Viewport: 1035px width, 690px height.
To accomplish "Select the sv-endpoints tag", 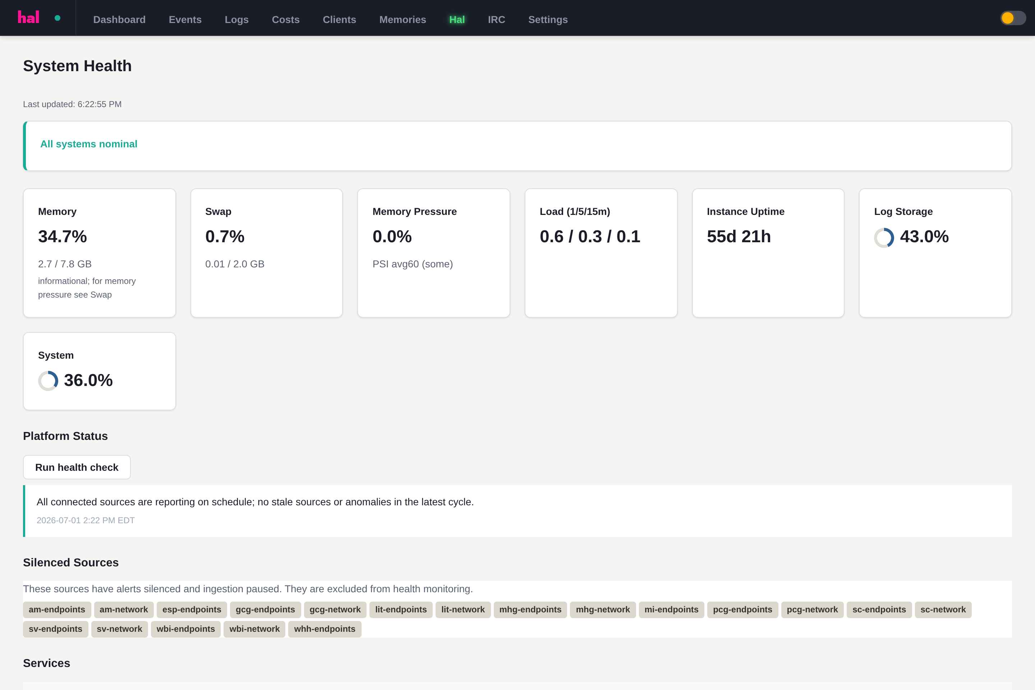I will coord(55,629).
